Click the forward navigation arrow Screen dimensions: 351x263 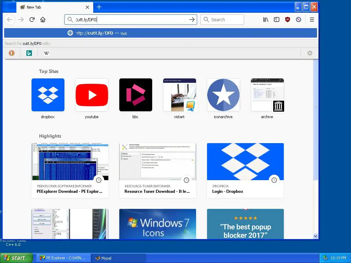pyautogui.click(x=21, y=20)
